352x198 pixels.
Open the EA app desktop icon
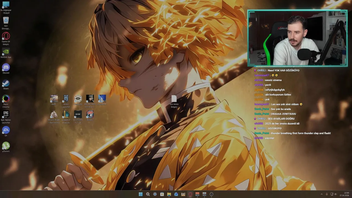[6, 132]
